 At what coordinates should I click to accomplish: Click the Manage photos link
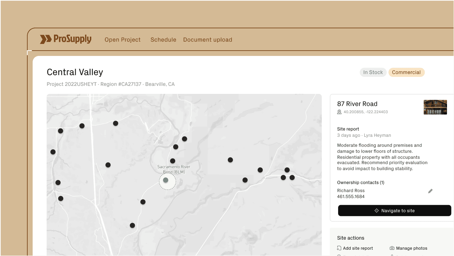coord(412,248)
